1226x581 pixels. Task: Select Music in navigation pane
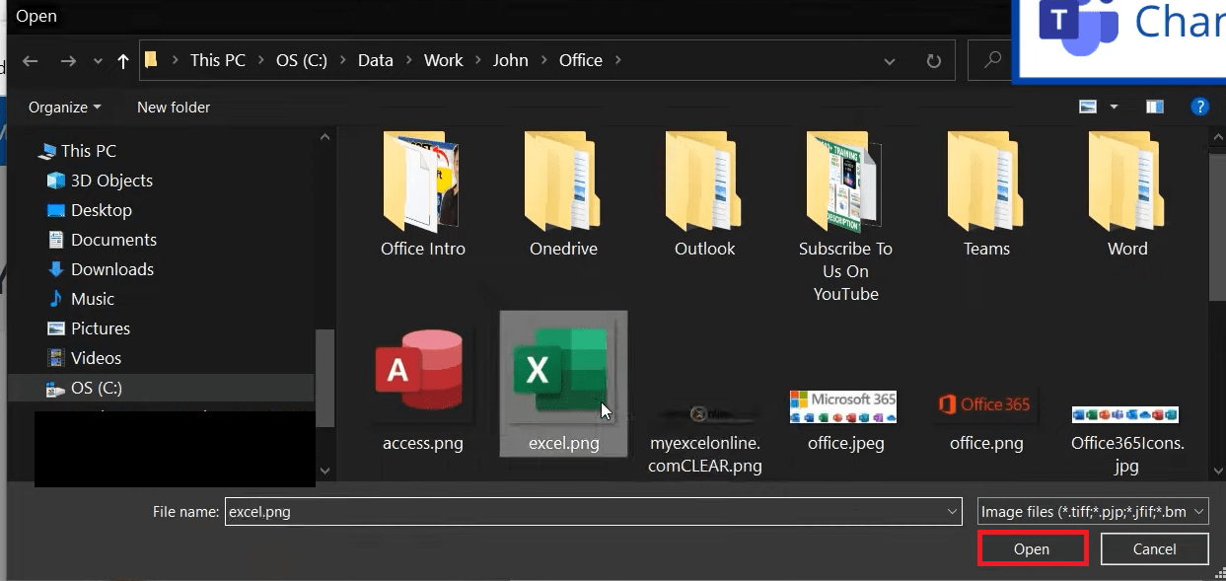point(81,299)
